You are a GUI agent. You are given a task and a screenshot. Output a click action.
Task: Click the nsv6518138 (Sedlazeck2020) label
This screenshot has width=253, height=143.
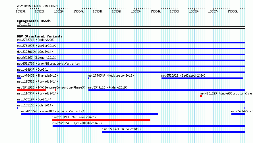click(74, 117)
